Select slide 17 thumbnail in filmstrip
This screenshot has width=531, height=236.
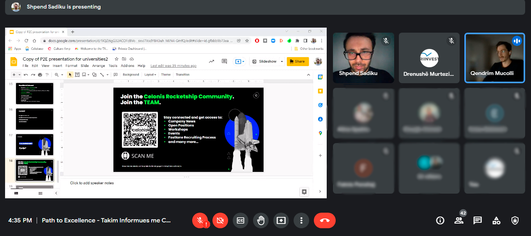coord(34,145)
